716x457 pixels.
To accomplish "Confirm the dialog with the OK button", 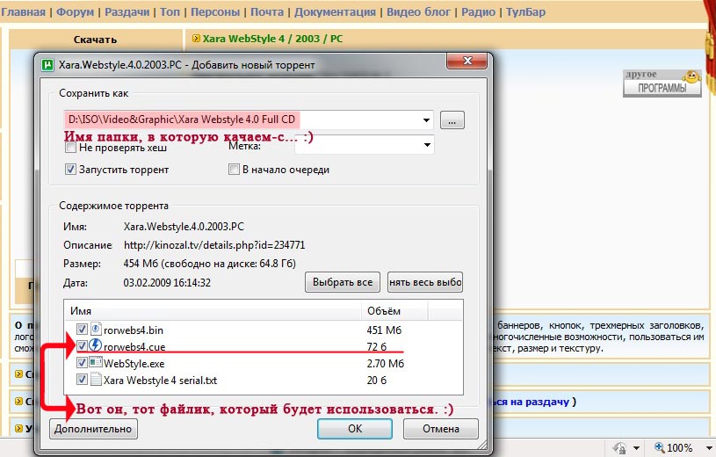I will click(355, 429).
